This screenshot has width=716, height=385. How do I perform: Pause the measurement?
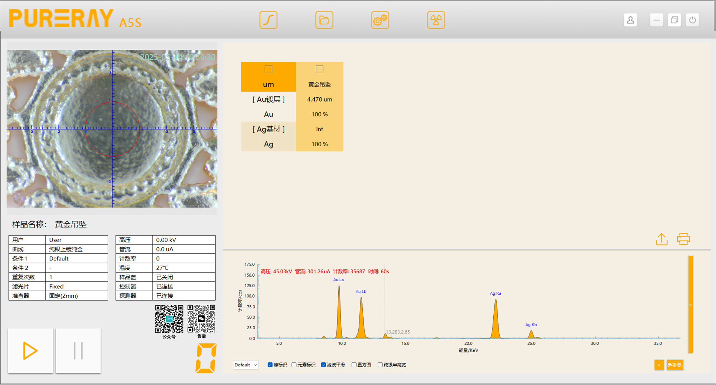tap(78, 351)
